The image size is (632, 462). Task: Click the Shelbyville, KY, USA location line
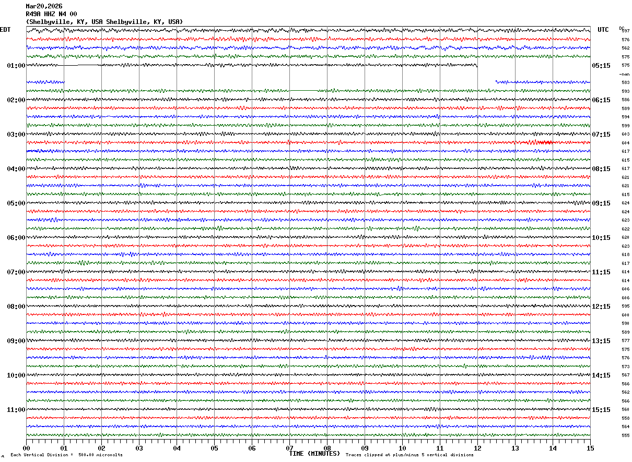pos(104,22)
